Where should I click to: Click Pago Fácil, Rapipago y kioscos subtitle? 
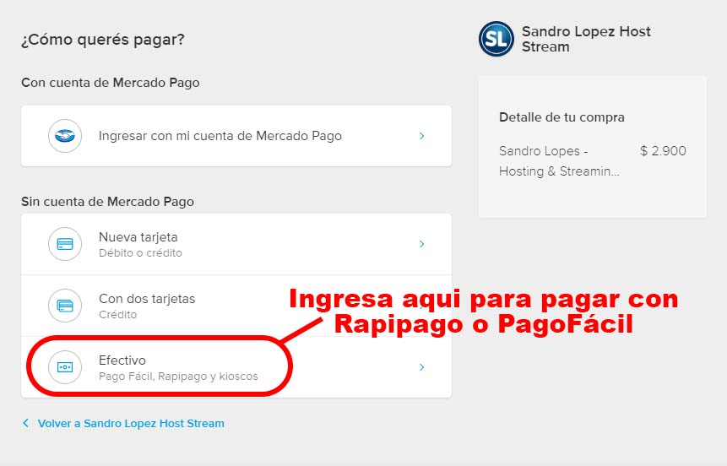tap(178, 376)
